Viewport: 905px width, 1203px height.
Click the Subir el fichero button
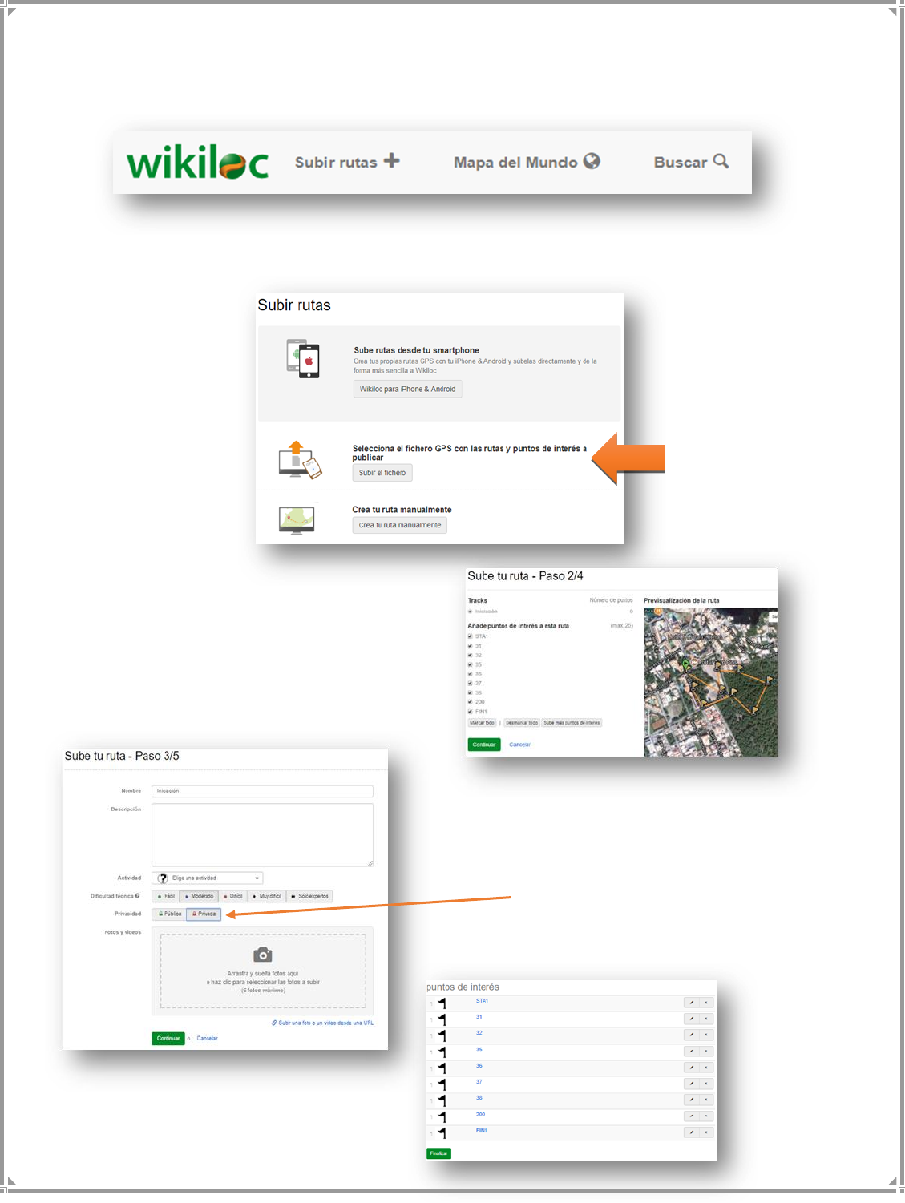[382, 473]
